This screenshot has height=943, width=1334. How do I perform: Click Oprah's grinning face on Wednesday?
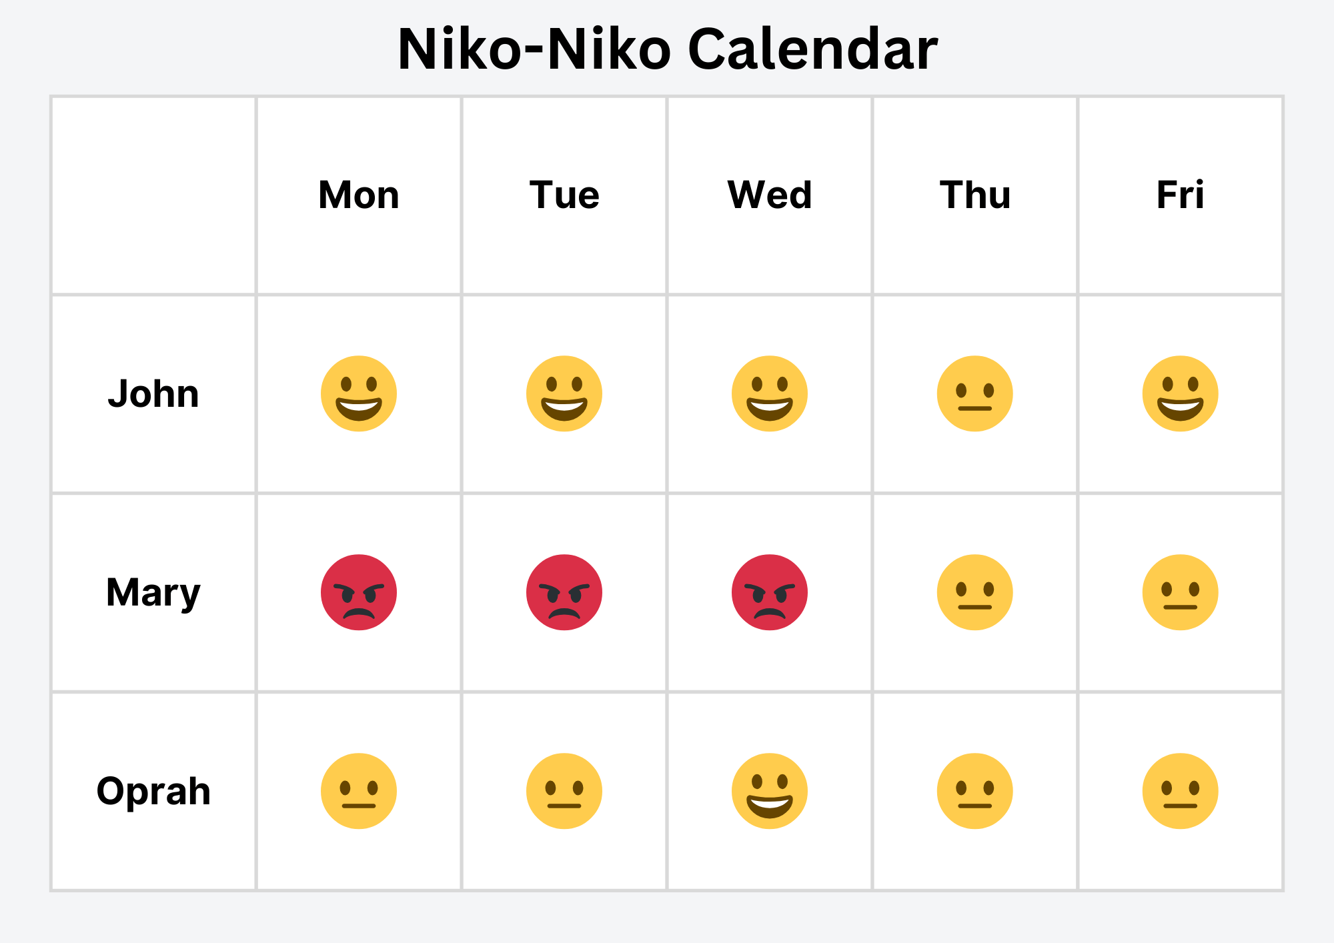point(770,791)
